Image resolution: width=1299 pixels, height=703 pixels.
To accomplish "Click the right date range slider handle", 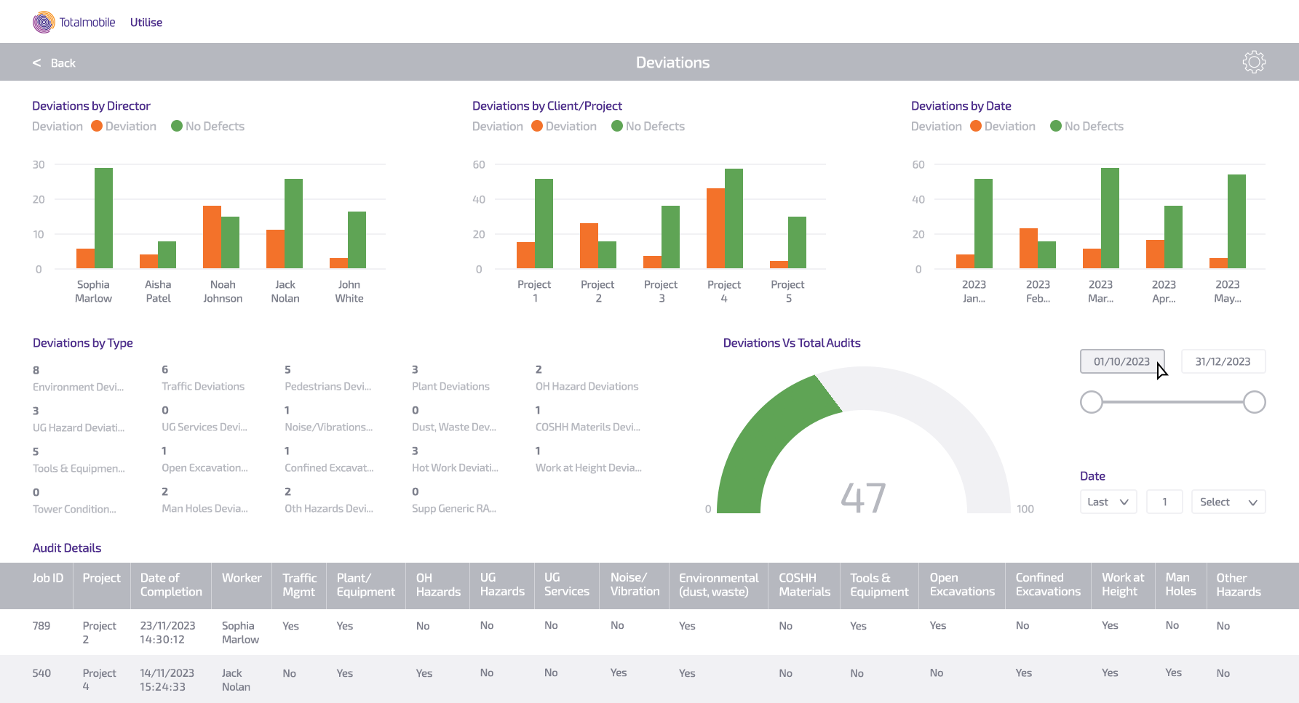I will (1254, 402).
